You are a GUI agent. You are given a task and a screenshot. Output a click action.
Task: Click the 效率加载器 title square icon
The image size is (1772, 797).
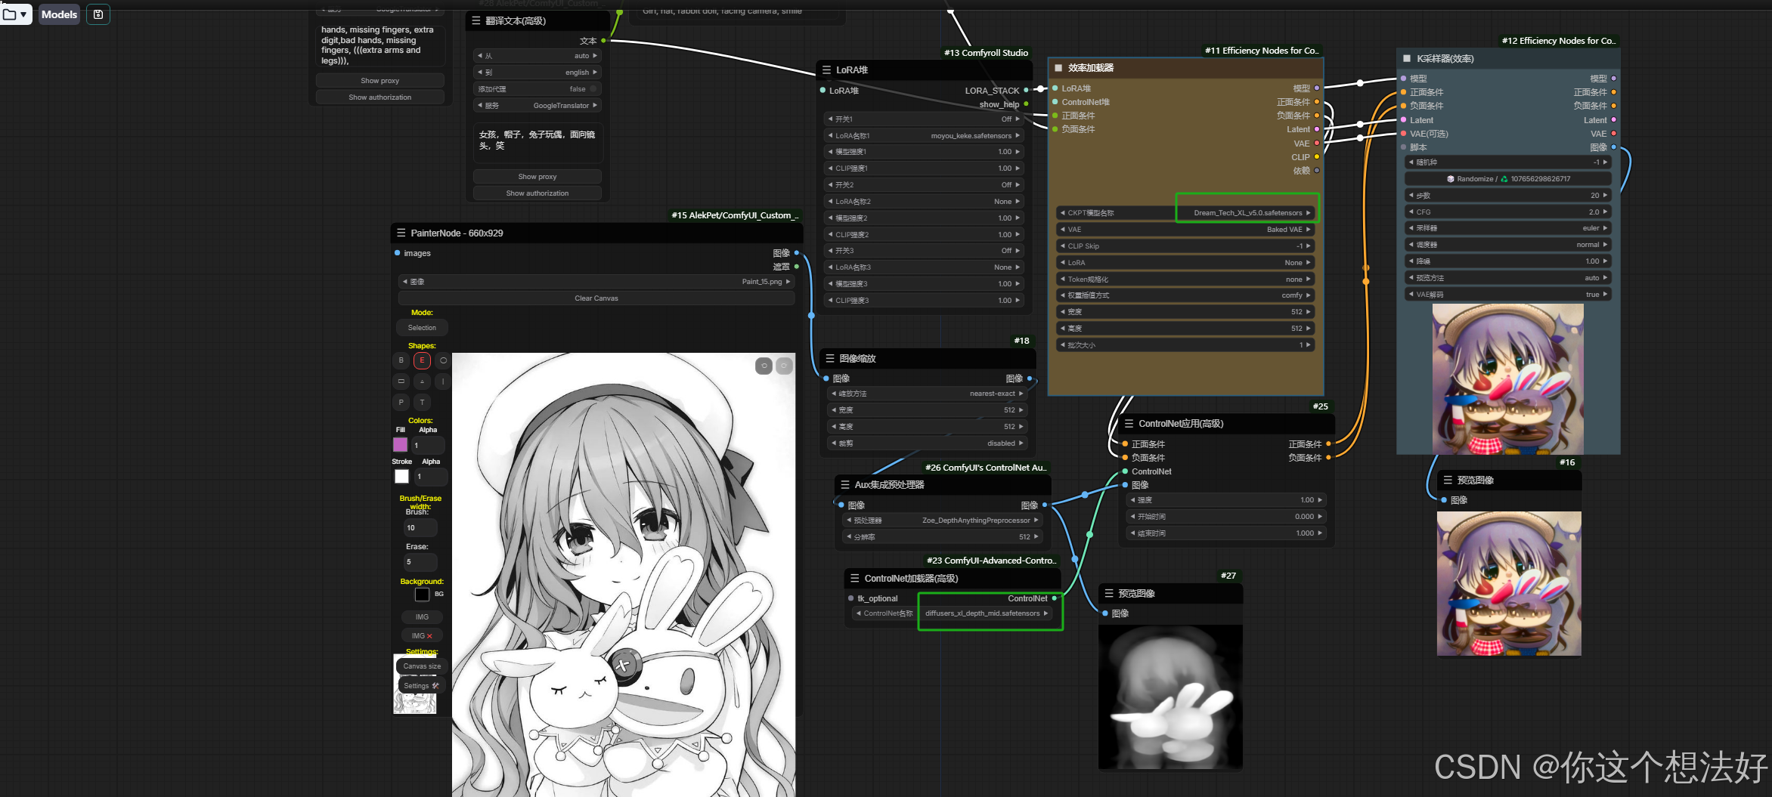click(x=1058, y=68)
